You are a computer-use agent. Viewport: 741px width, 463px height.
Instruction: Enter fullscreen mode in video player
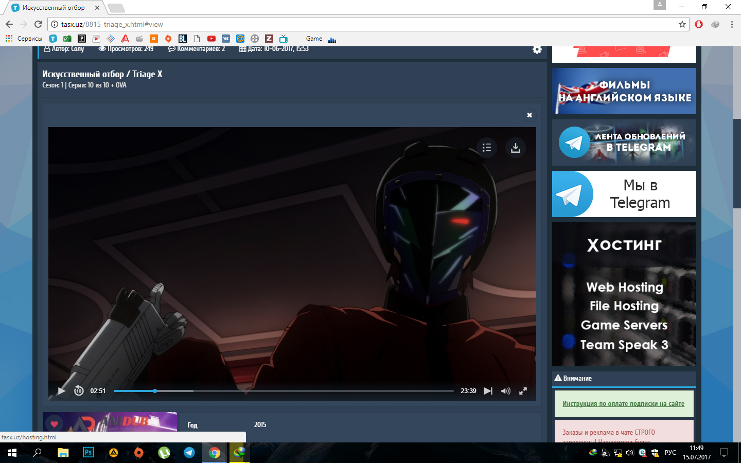pos(523,391)
